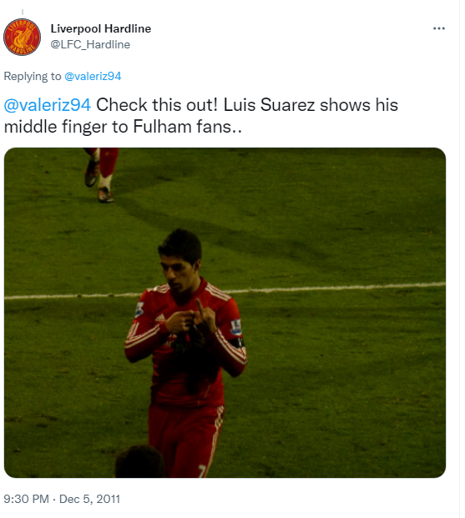The image size is (465, 518).
Task: Click the @LFC_Hardline handle
Action: tap(90, 44)
